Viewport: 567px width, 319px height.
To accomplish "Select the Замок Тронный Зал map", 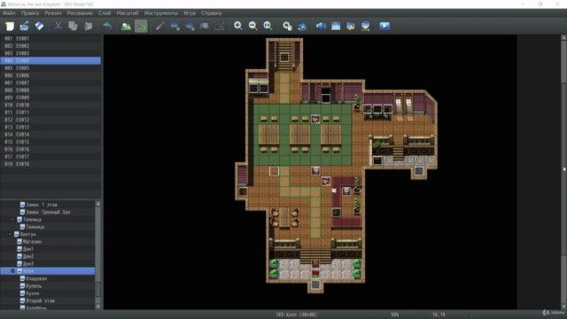I will (48, 212).
